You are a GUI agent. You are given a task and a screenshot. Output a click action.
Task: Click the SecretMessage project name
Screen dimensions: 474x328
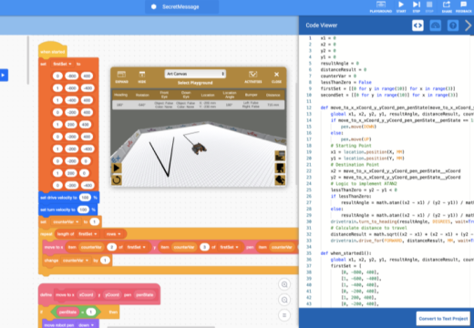(x=180, y=6)
